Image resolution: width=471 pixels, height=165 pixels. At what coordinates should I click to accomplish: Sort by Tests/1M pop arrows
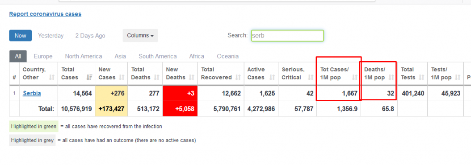coord(458,78)
